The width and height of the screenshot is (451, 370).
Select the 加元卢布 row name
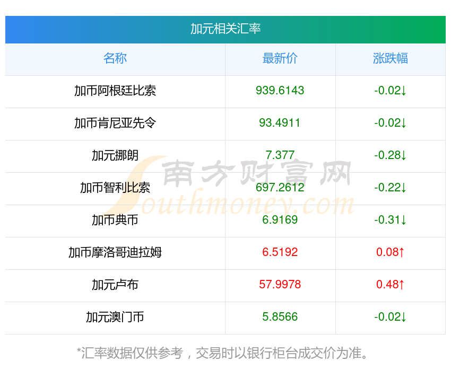[115, 285]
